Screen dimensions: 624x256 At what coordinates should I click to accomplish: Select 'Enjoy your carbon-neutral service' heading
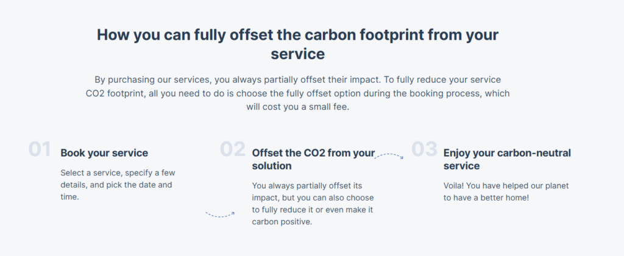click(x=507, y=159)
